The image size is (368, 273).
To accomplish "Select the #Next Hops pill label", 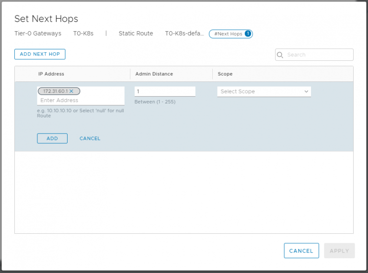I will [228, 34].
